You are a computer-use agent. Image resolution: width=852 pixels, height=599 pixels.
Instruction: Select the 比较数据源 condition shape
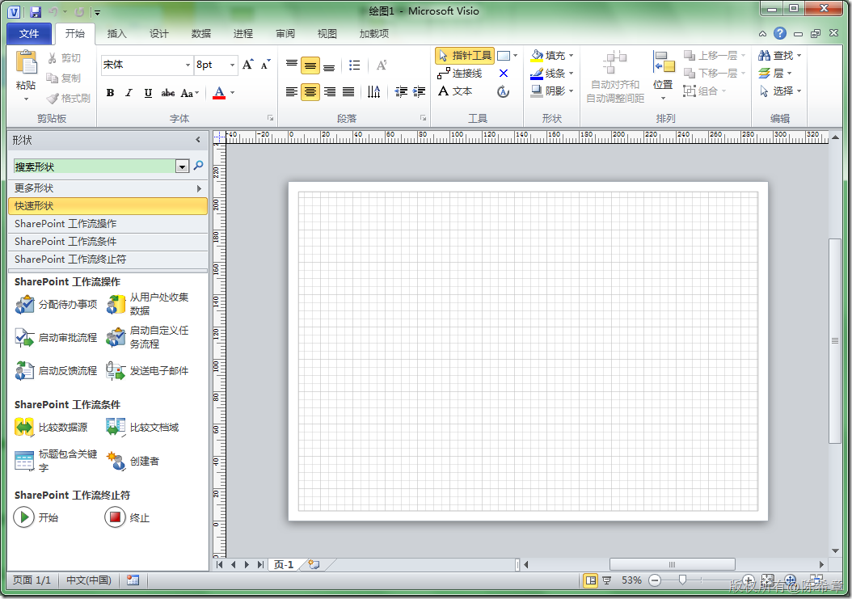click(x=51, y=428)
